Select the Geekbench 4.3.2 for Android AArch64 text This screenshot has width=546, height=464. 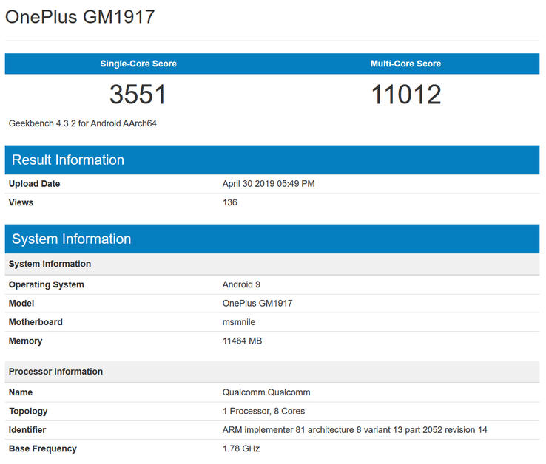click(83, 123)
